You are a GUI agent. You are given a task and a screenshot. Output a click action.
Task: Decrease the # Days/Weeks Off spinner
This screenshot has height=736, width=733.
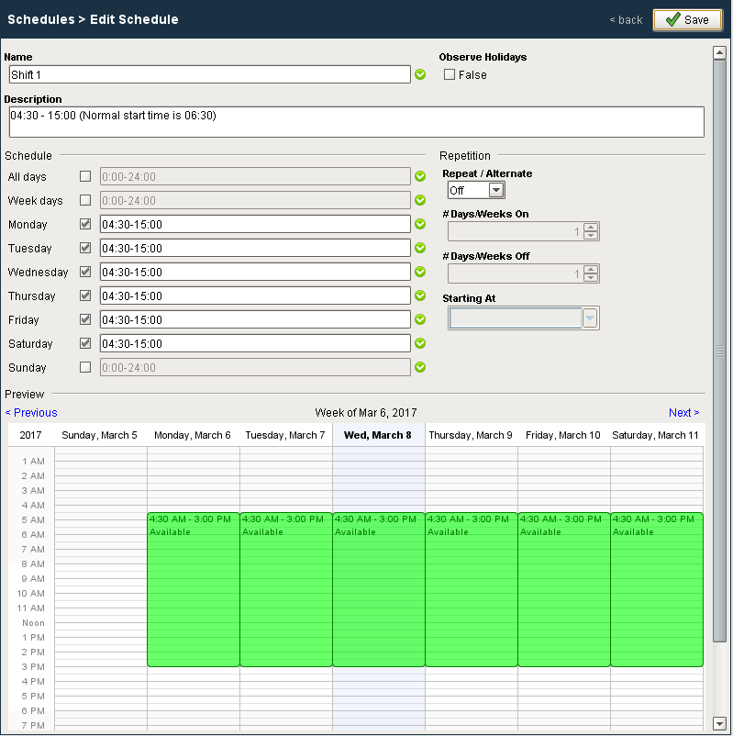[591, 278]
